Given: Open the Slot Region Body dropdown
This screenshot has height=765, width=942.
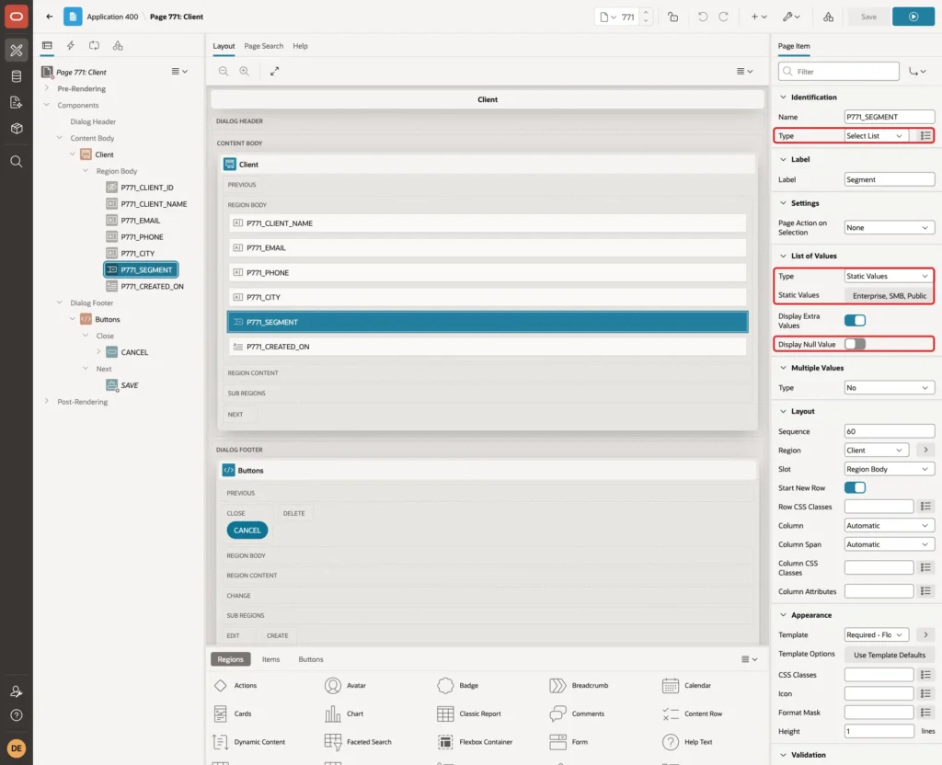Looking at the screenshot, I should [890, 469].
